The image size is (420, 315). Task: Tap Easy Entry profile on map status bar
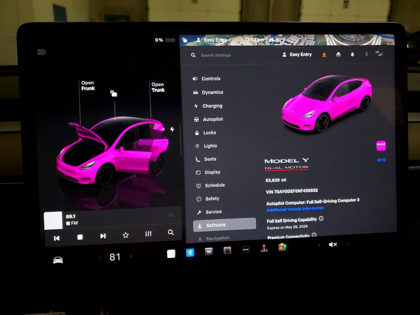(x=212, y=40)
